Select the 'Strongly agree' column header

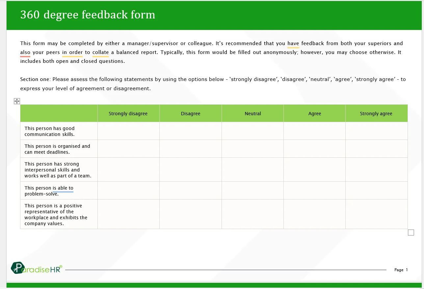click(376, 113)
